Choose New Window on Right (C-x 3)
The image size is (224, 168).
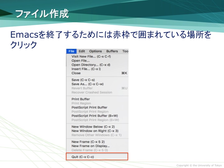(97, 131)
